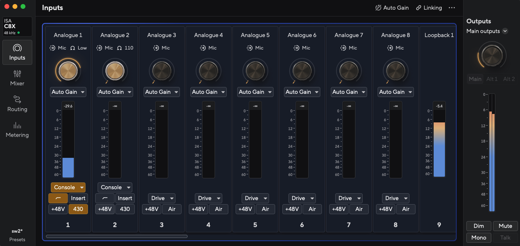This screenshot has height=246, width=520.
Task: Toggle +48V phantom power on channel 2
Action: coord(105,209)
